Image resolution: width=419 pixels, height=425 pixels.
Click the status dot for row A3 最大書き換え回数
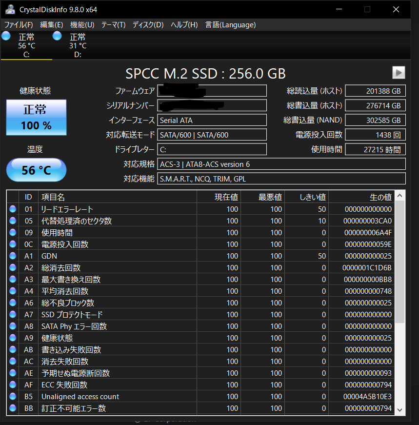coord(13,279)
